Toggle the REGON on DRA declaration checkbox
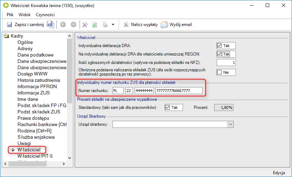 (219, 54)
